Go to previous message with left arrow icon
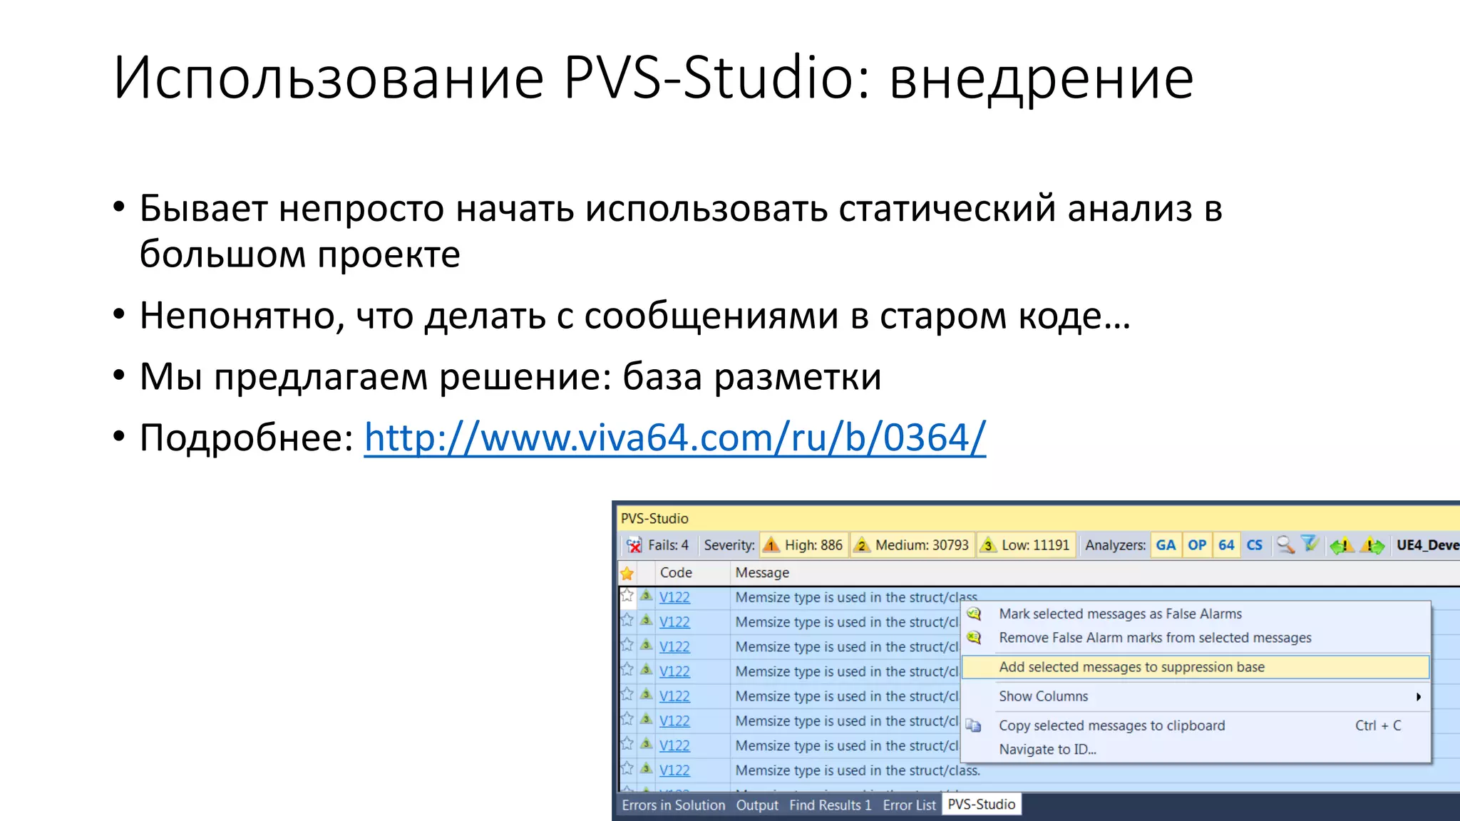 tap(1342, 546)
